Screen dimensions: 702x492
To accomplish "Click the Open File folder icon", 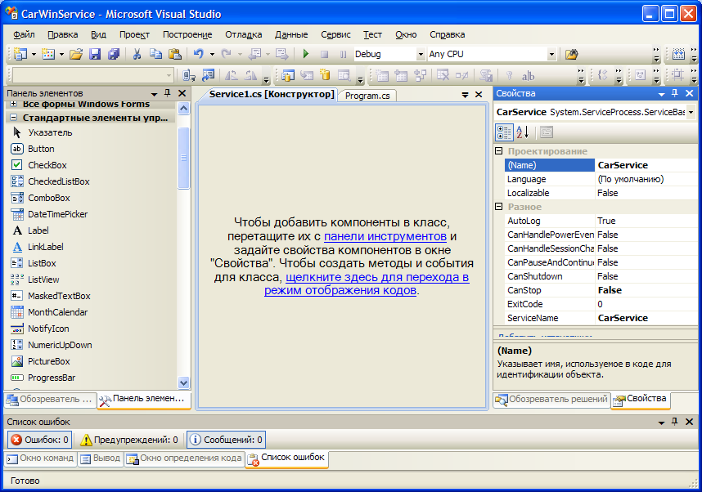I will click(76, 54).
